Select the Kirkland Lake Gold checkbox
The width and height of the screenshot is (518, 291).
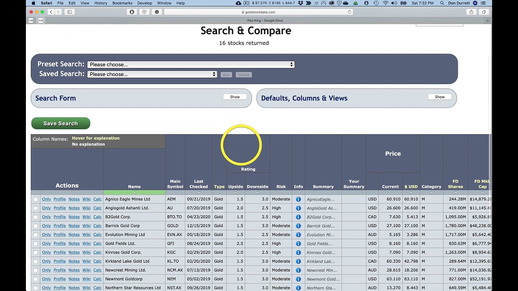coord(36,261)
